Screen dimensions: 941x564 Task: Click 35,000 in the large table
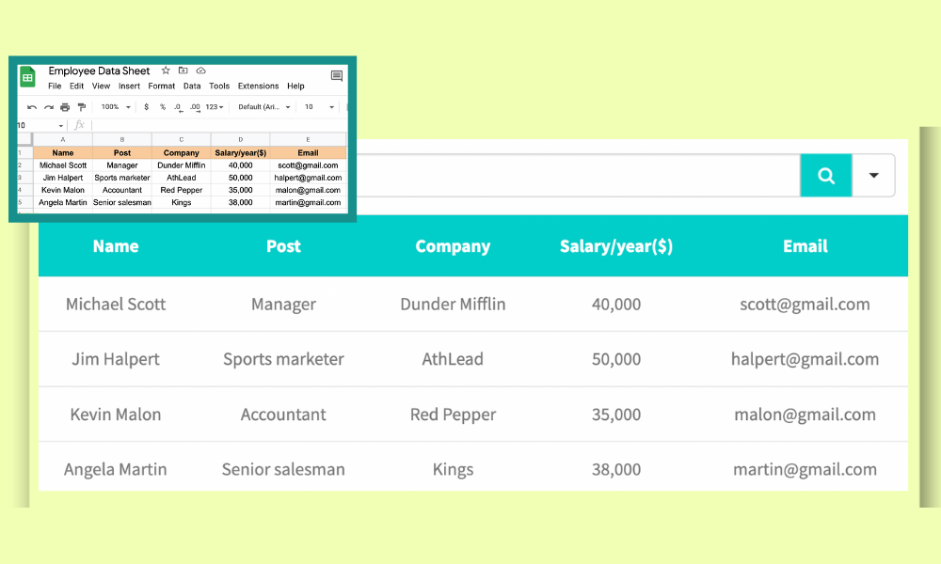616,415
